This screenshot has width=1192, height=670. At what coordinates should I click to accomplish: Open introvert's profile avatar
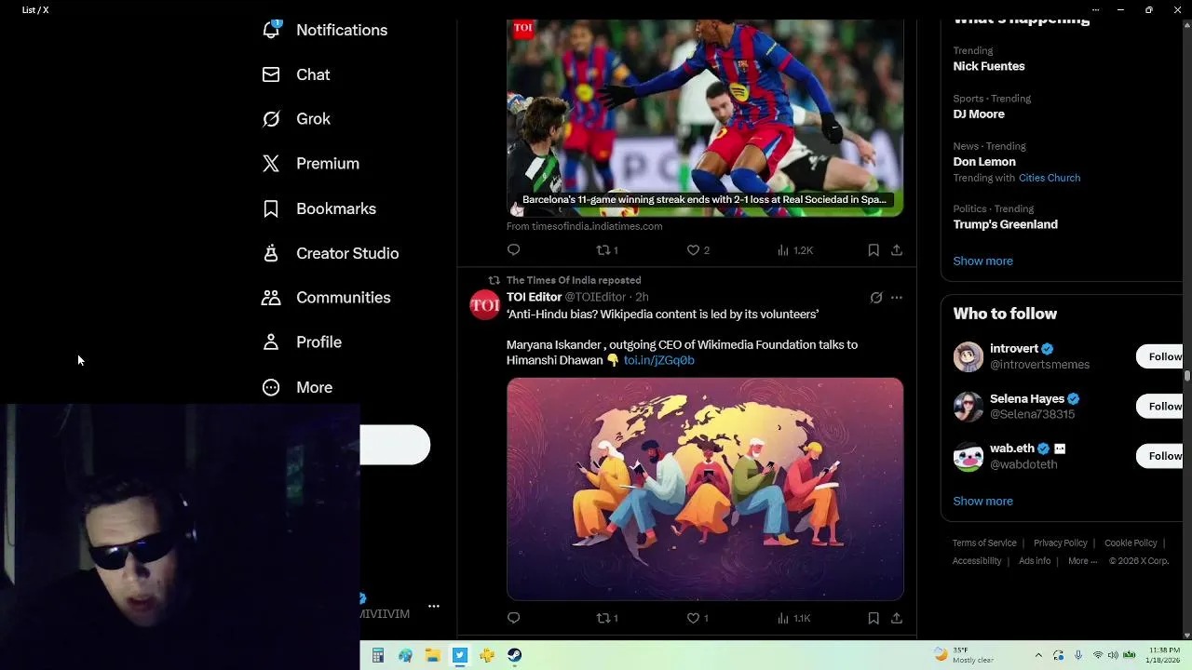968,356
